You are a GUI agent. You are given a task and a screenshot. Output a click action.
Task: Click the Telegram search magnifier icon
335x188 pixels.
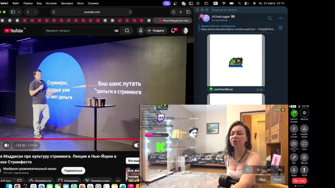click(x=270, y=18)
